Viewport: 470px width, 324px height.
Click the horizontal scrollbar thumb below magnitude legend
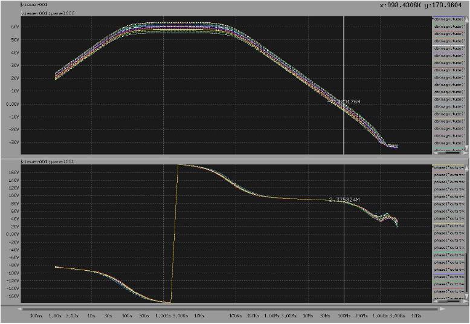453,153
